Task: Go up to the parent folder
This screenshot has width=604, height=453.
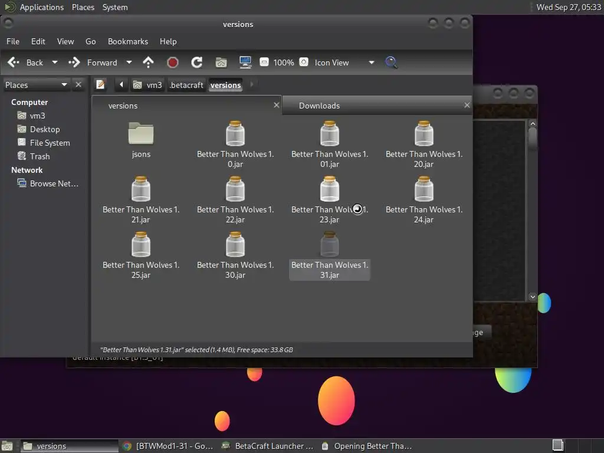Action: pyautogui.click(x=148, y=63)
